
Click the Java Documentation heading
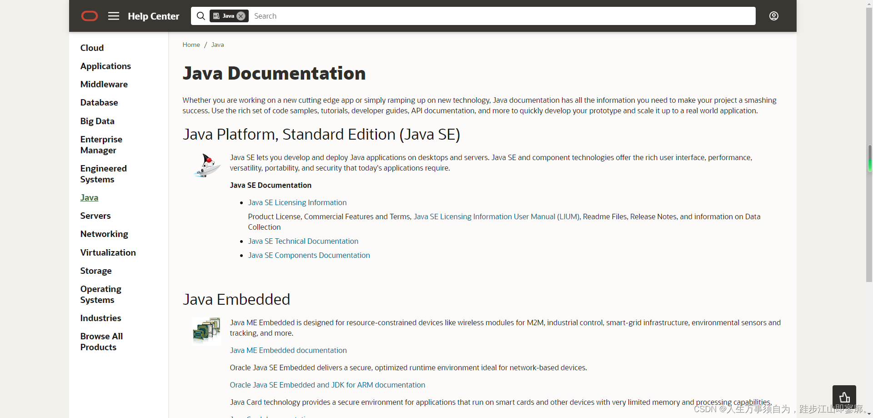274,73
